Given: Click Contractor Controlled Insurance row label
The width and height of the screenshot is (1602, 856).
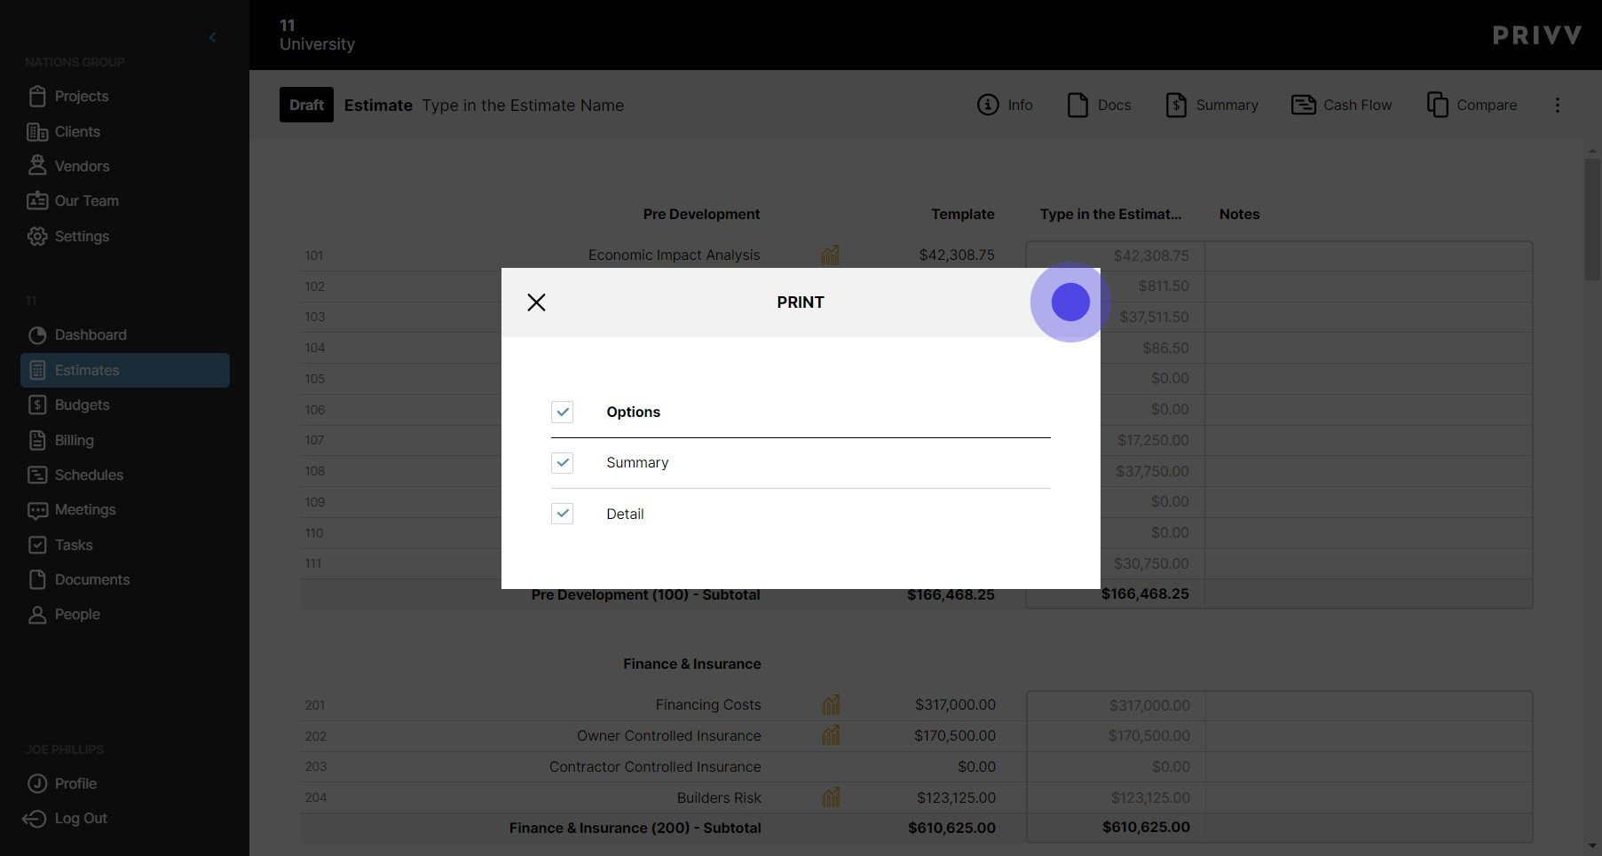Looking at the screenshot, I should click(655, 766).
